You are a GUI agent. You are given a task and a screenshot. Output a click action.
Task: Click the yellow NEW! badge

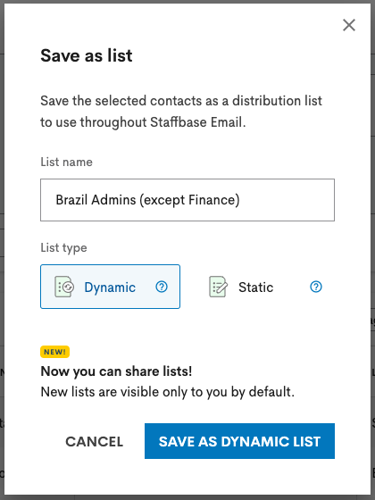click(x=54, y=352)
